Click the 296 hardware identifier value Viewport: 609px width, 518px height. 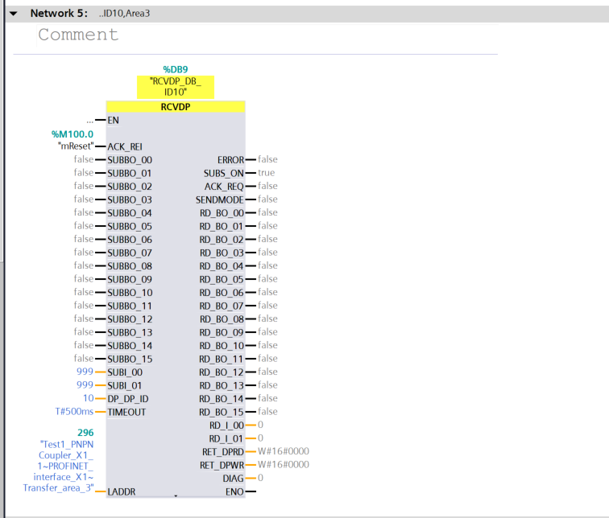click(85, 433)
